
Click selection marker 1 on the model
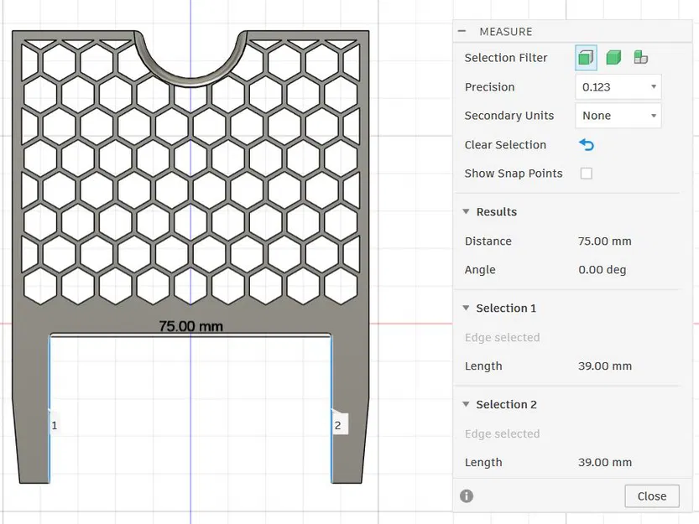point(55,425)
